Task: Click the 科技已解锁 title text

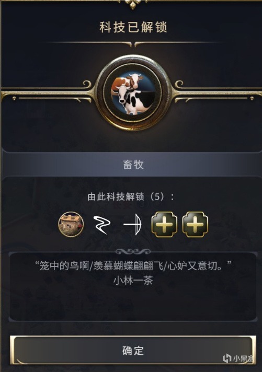Action: 133,27
